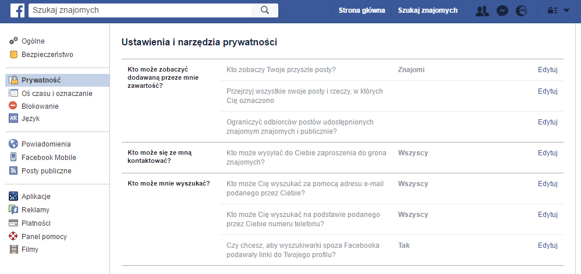Click the Szukaj znajomych search field
The image size is (581, 274).
(x=140, y=10)
